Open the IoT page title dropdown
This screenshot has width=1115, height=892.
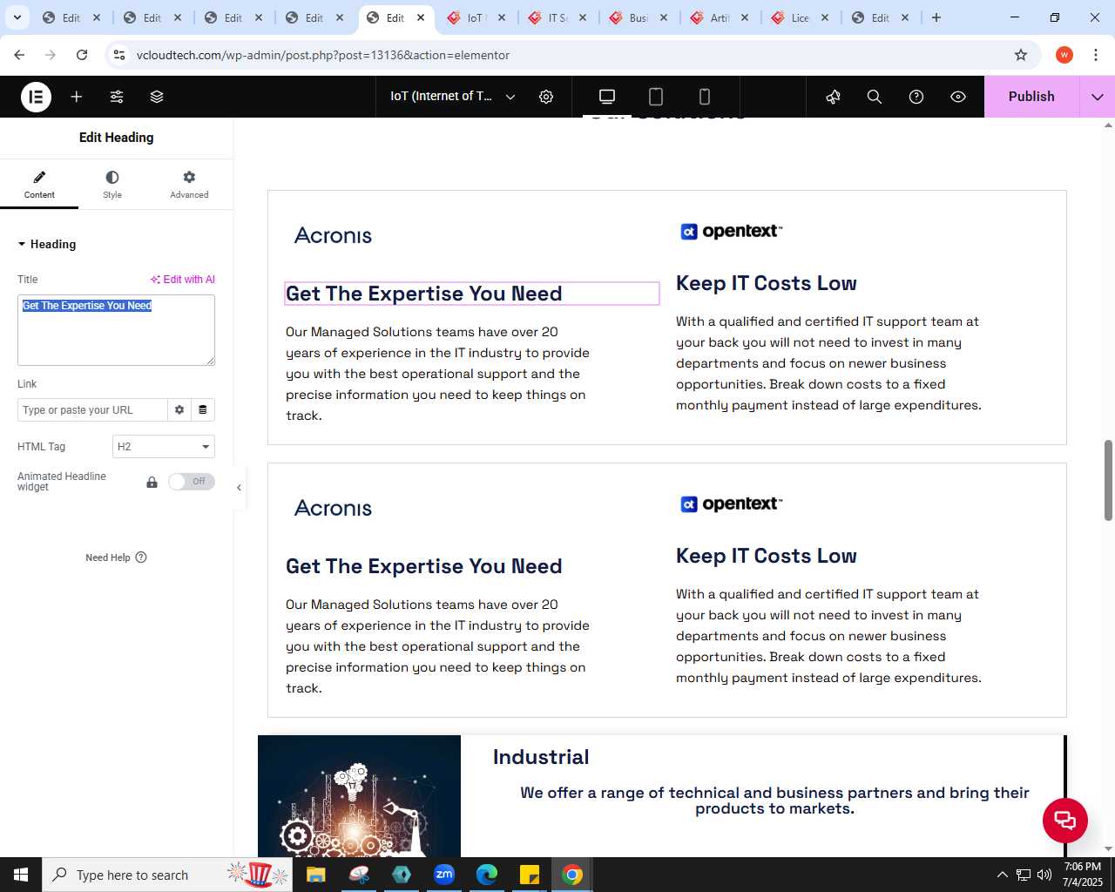[453, 97]
